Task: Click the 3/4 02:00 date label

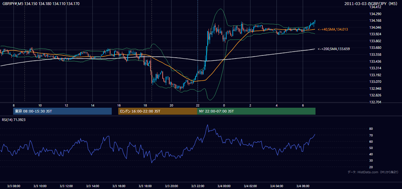Action: tap(250, 186)
